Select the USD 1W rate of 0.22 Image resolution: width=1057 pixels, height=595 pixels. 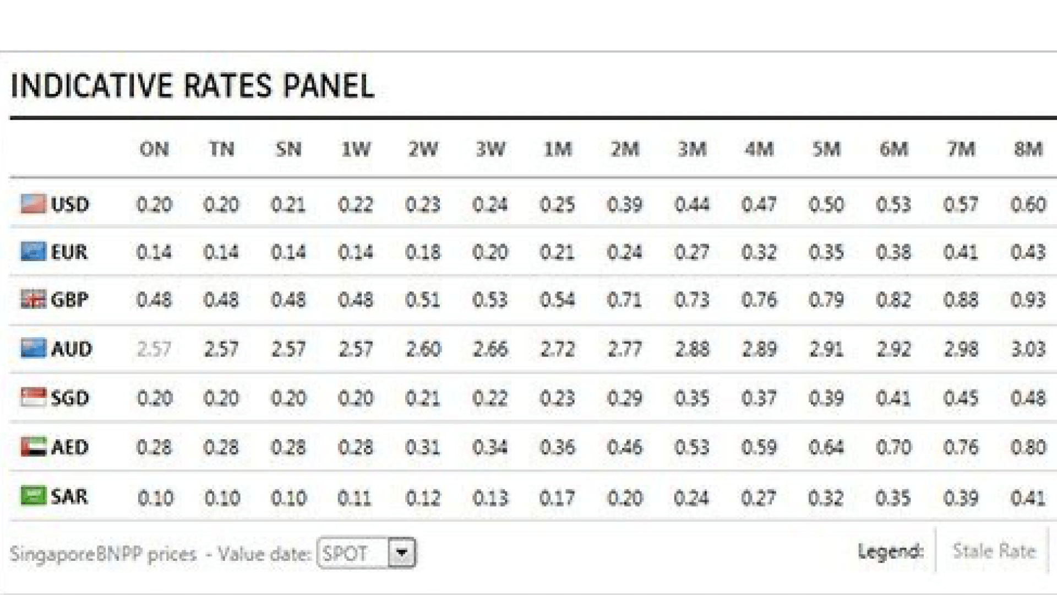pos(357,204)
